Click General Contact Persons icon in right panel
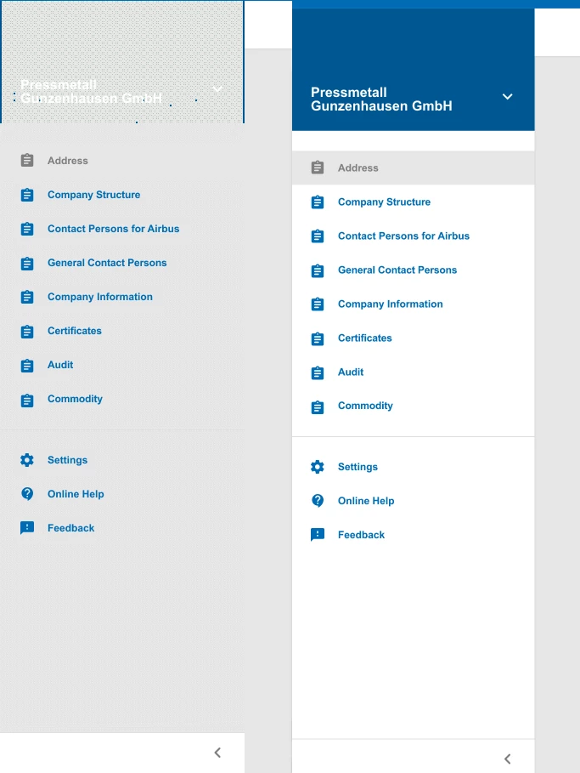Viewport: 580px width, 773px height. point(318,270)
